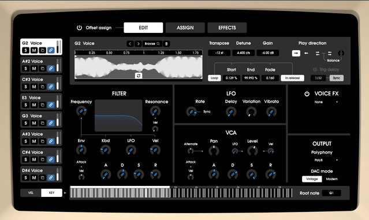The width and height of the screenshot is (369, 220).
Task: Click the link icon on A#3 Voice
Action: click(51, 141)
